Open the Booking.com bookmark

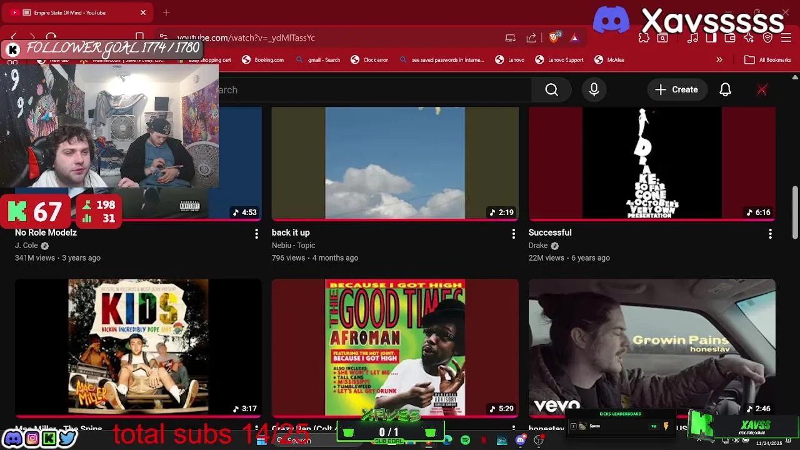[262, 60]
